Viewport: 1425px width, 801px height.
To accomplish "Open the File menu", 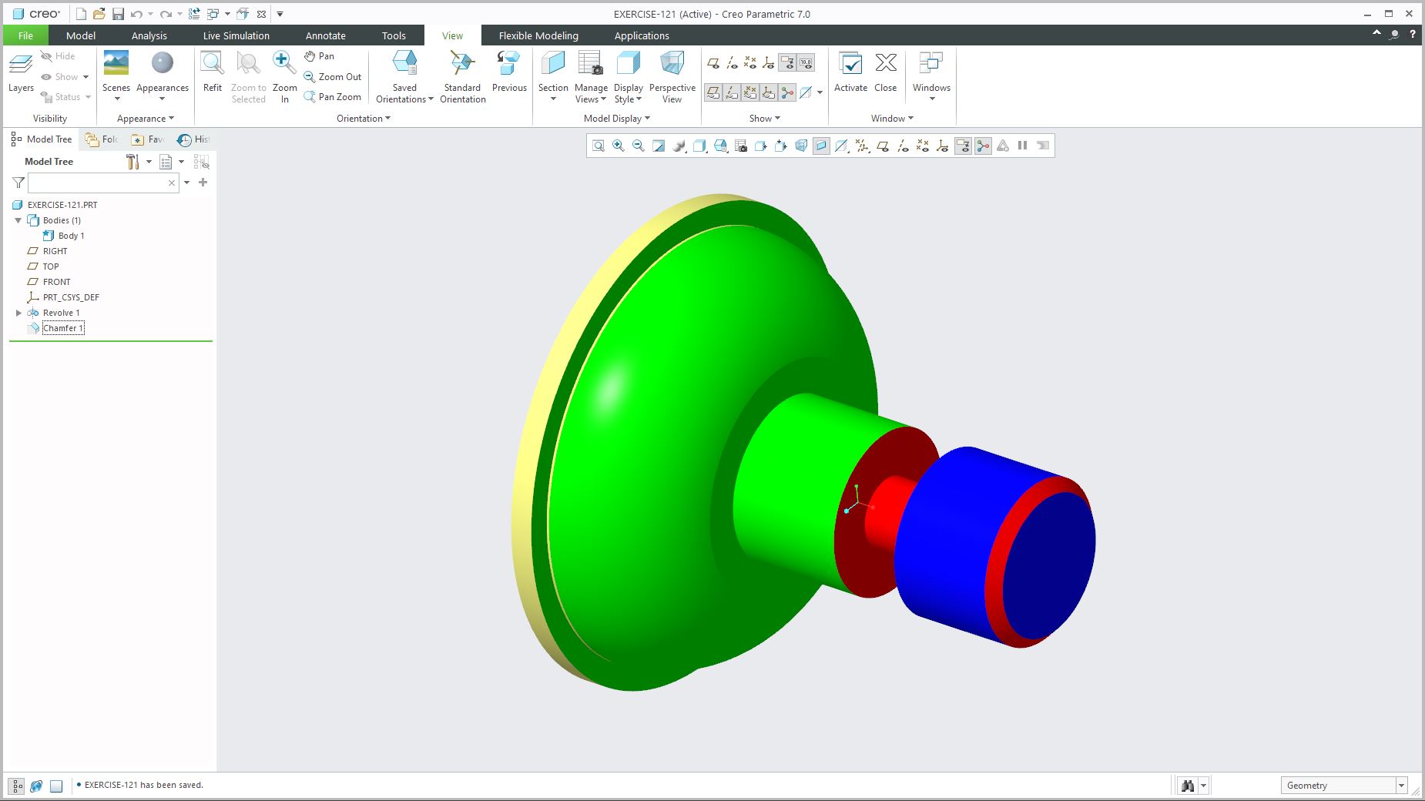I will pos(25,35).
